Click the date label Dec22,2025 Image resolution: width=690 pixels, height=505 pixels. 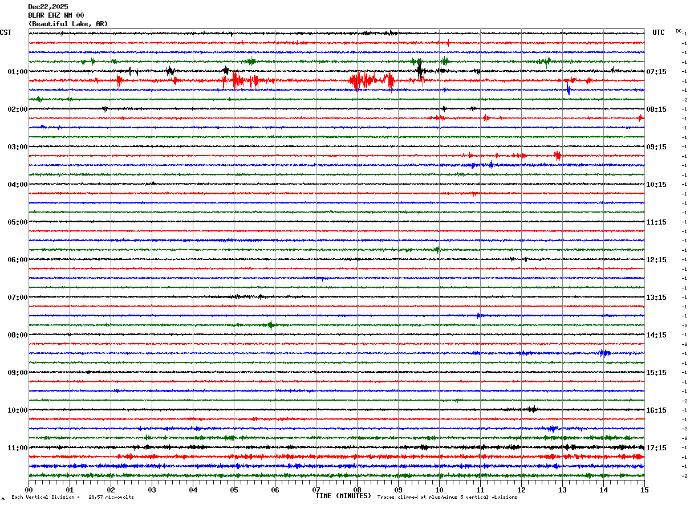click(x=48, y=7)
